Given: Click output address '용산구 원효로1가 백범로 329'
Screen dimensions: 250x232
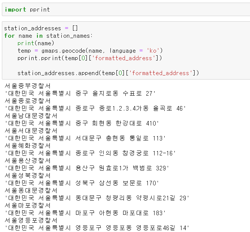Looking at the screenshot, I should pyautogui.click(x=121, y=168).
